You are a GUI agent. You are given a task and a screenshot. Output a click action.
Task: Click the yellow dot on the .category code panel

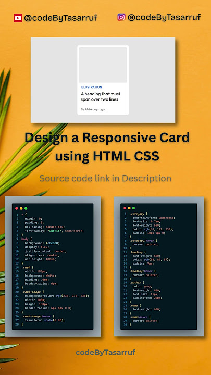coord(129,208)
